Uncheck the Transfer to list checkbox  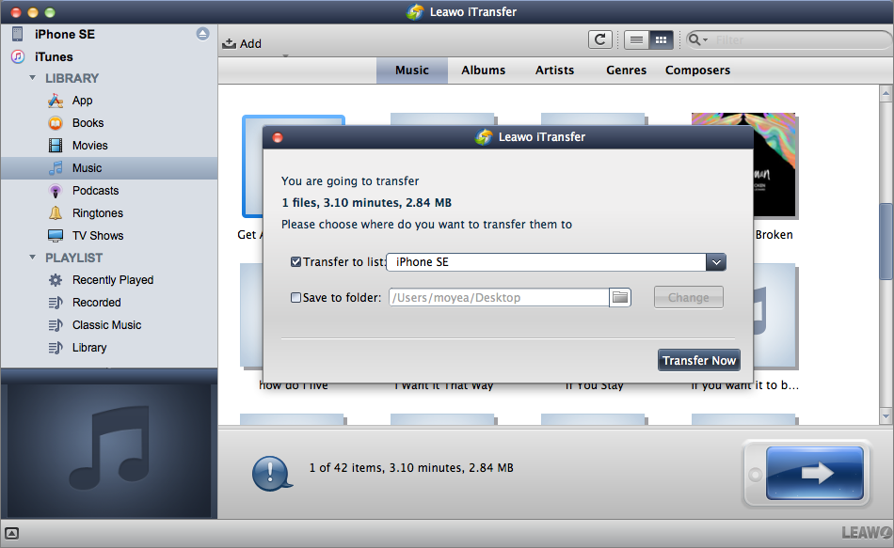296,262
